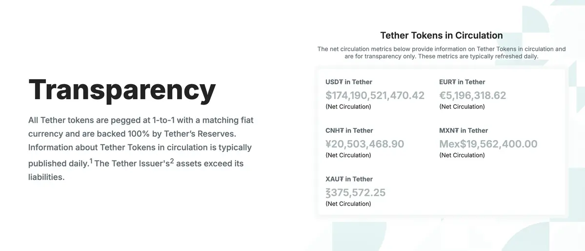Click '(Net Circulation)' under the XAU₮ amount

pos(348,204)
